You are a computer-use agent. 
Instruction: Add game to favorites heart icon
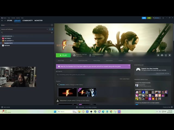point(170,55)
